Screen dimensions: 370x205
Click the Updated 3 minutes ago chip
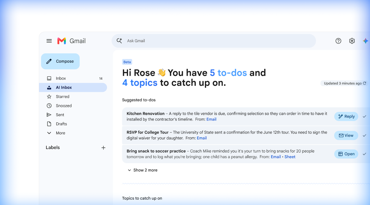(x=344, y=83)
